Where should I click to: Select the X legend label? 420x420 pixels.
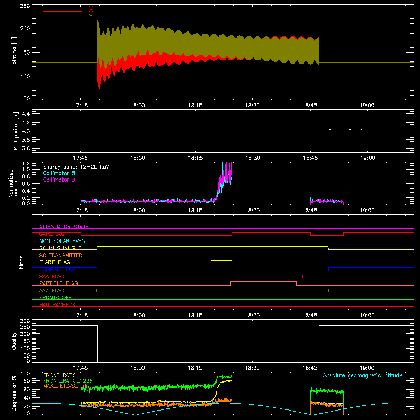(91, 9)
